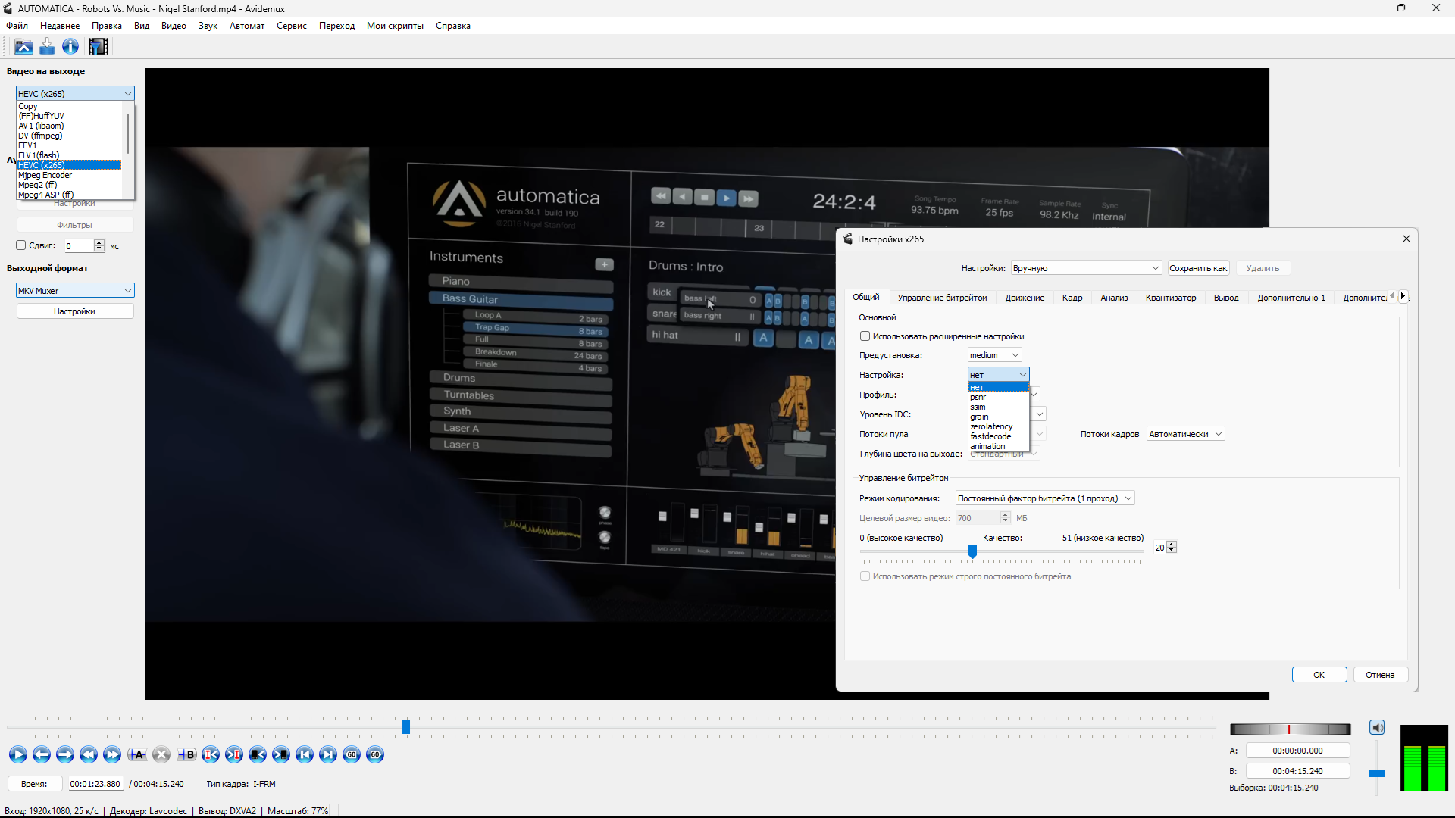The width and height of the screenshot is (1455, 818).
Task: Jump forward 60 seconds
Action: (375, 754)
